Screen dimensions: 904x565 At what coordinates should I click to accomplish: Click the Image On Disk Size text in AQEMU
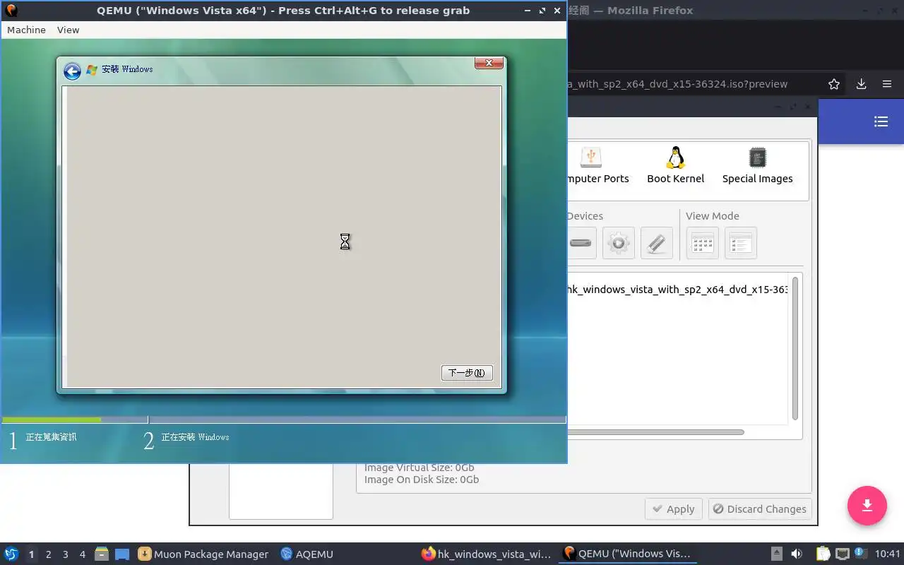pos(422,480)
